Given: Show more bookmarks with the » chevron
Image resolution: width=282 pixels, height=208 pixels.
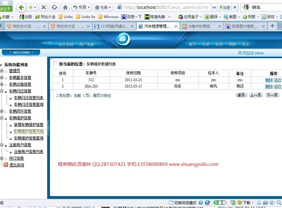Looking at the screenshot, I should (170, 17).
